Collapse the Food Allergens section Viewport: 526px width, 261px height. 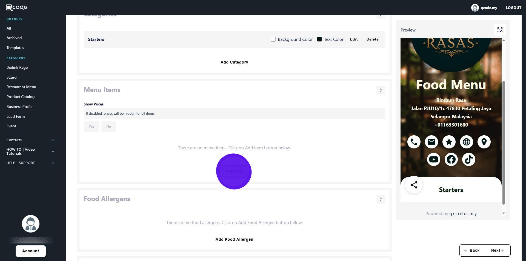[381, 199]
